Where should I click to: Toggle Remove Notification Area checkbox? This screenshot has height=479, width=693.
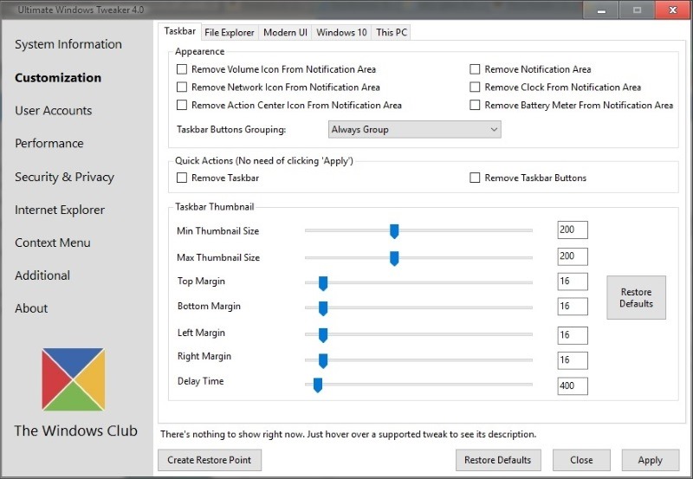coord(475,69)
